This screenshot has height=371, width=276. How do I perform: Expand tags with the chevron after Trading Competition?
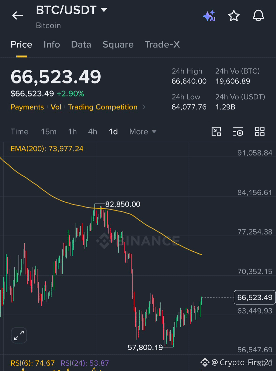click(x=144, y=107)
